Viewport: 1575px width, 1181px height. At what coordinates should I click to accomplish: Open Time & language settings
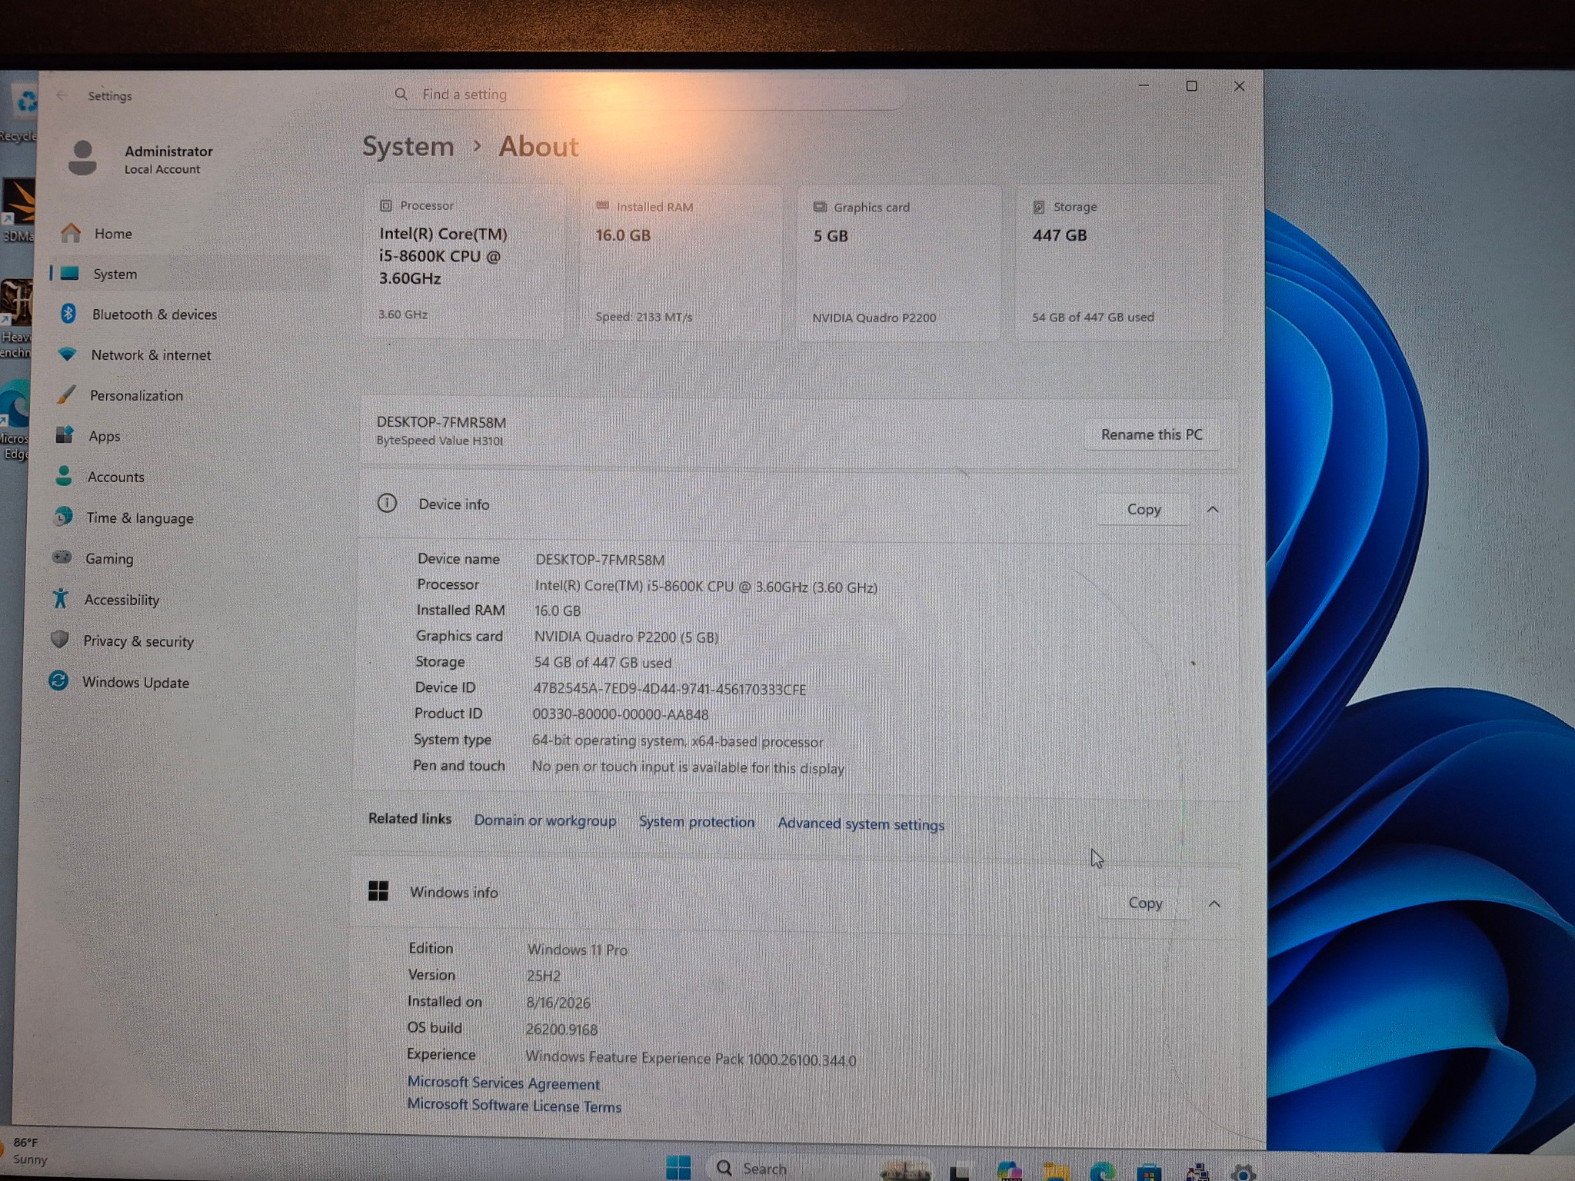click(x=139, y=518)
